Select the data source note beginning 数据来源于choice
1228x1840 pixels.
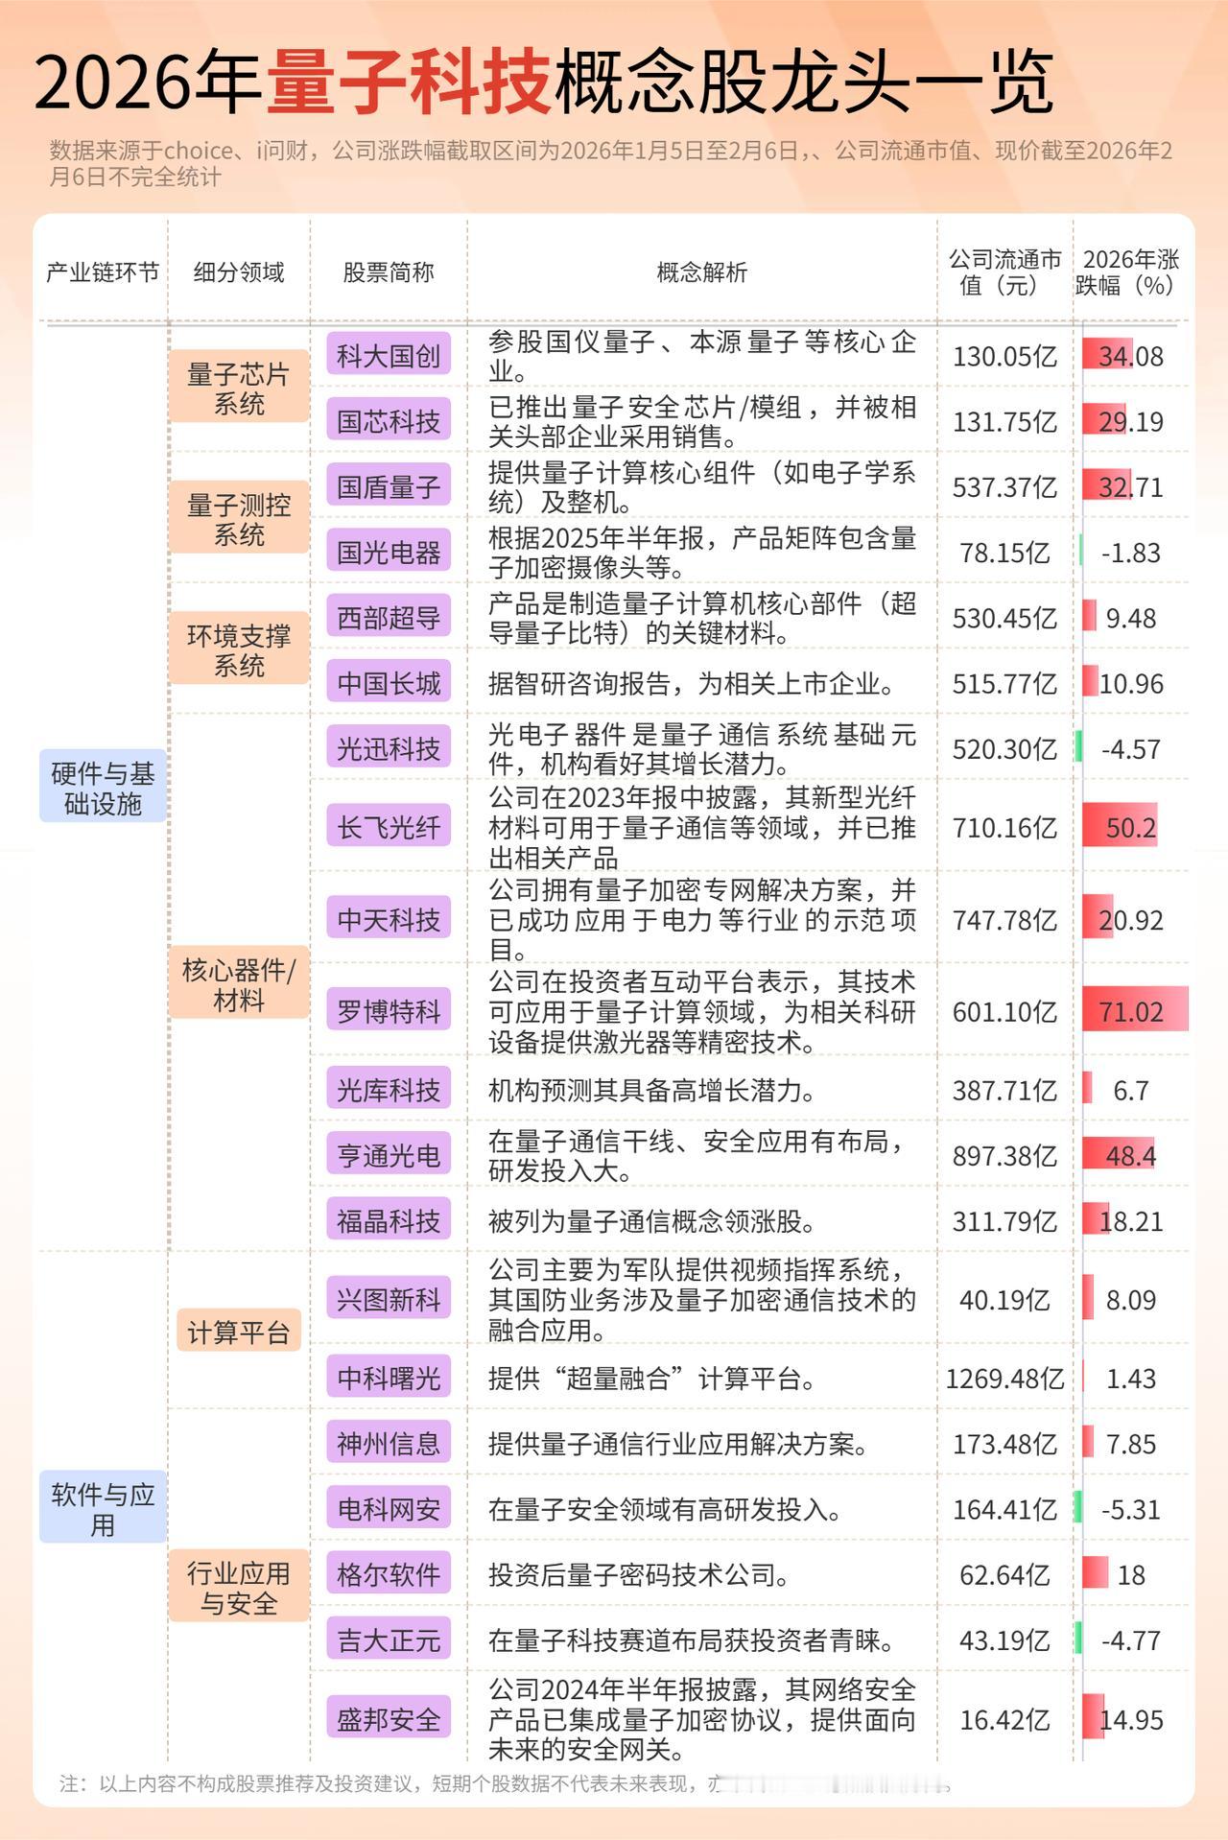[611, 163]
